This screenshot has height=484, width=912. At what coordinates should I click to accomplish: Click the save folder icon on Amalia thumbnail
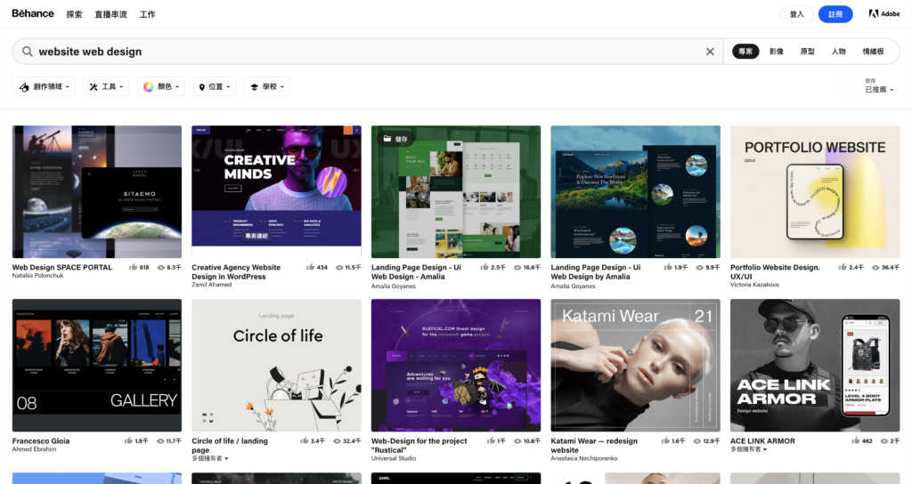click(387, 139)
